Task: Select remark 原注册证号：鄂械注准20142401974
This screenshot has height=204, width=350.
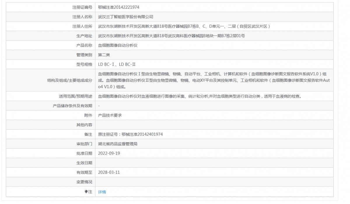Action: click(130, 134)
